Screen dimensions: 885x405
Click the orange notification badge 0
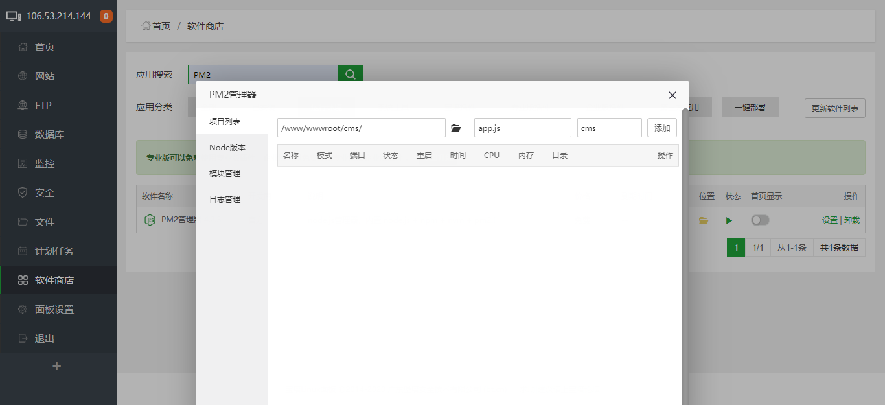(106, 16)
